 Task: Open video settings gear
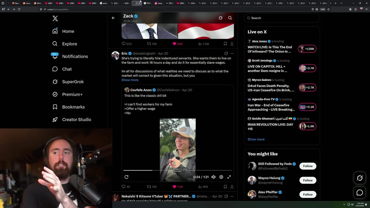tap(221, 177)
